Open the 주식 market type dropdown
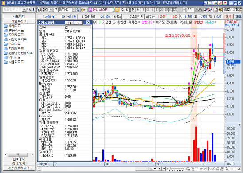The image size is (243, 173). pos(51,10)
